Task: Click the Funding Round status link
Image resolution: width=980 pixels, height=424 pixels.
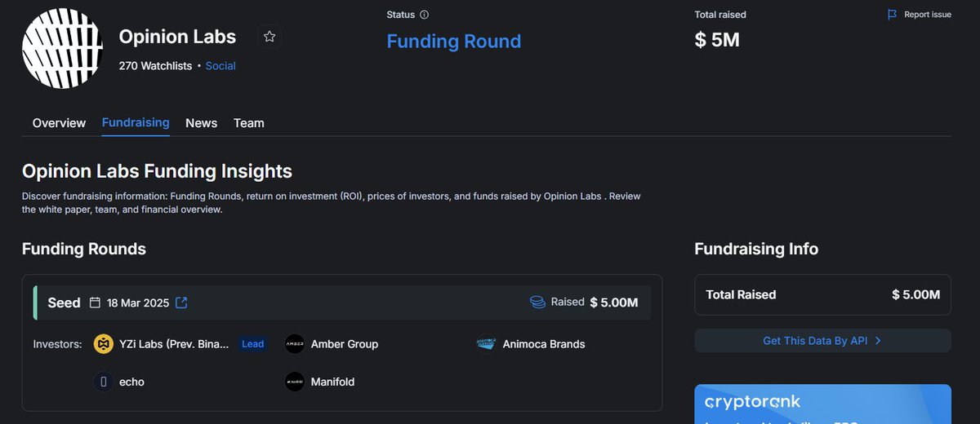Action: tap(453, 41)
